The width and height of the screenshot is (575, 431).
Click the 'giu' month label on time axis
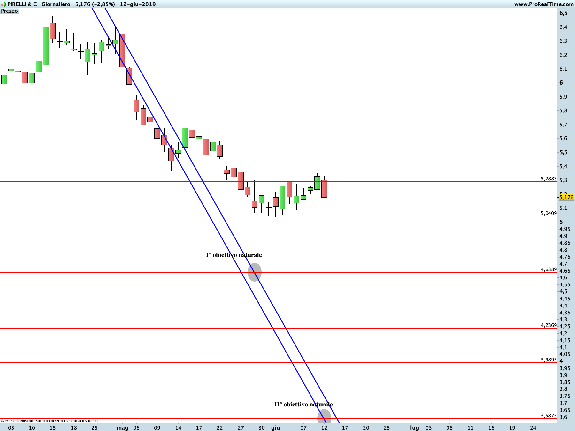click(x=276, y=428)
